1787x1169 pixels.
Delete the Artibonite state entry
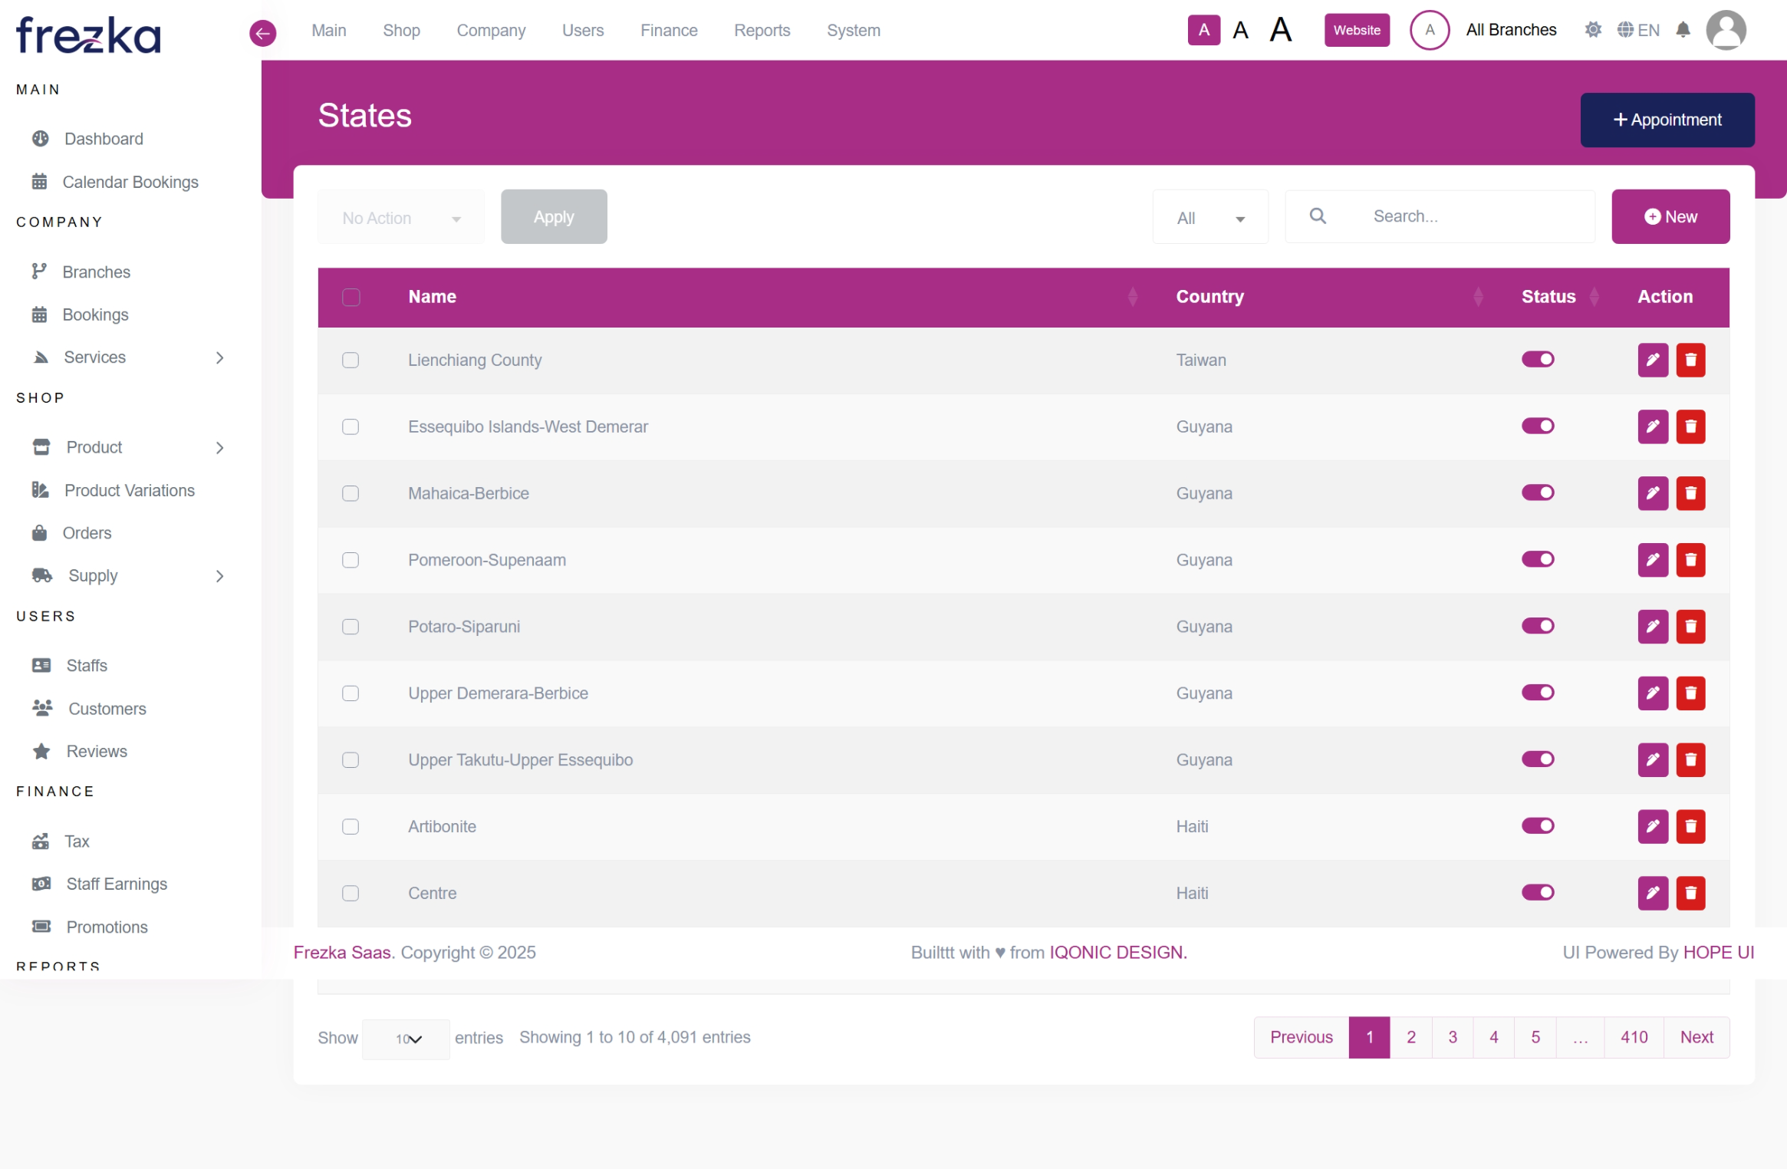(x=1690, y=826)
